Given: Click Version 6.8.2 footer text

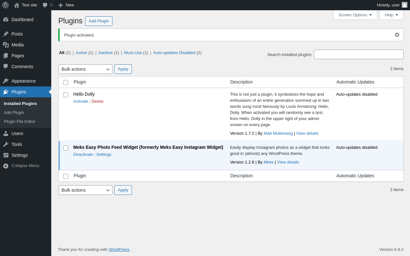Looking at the screenshot, I should click(391, 250).
